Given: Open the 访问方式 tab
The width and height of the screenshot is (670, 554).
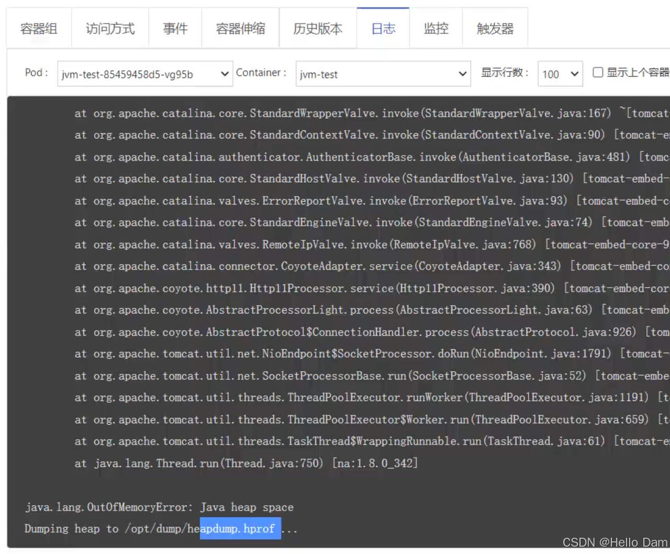Looking at the screenshot, I should pyautogui.click(x=110, y=28).
